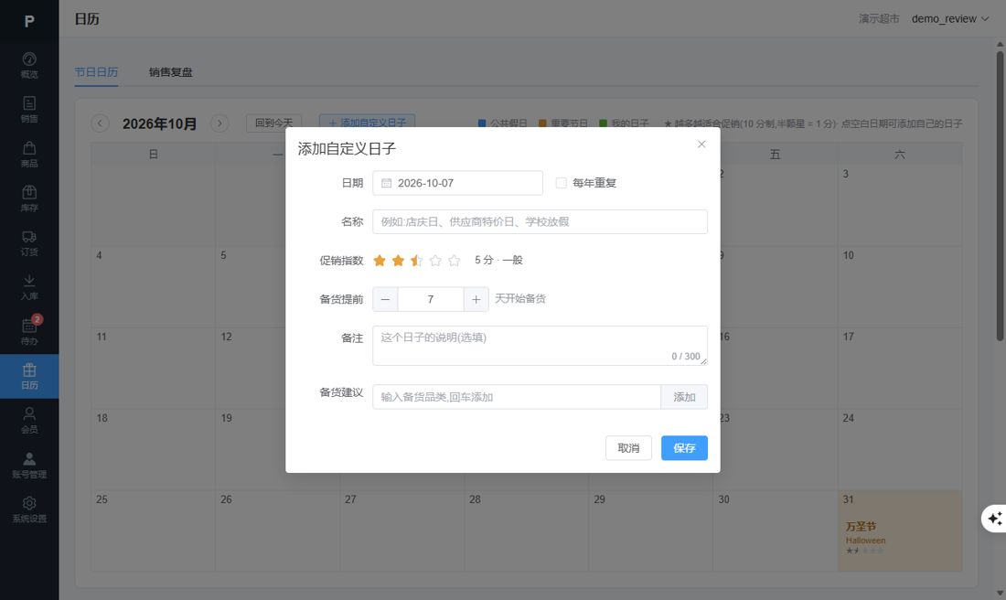Select calendar day 11
This screenshot has width=1006, height=600.
(153, 369)
